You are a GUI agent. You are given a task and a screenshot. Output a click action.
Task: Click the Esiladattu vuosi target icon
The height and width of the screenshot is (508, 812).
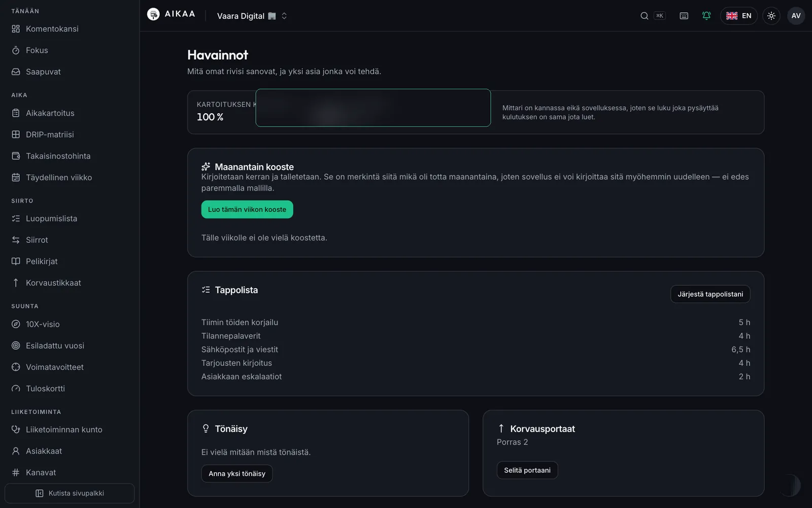point(16,345)
